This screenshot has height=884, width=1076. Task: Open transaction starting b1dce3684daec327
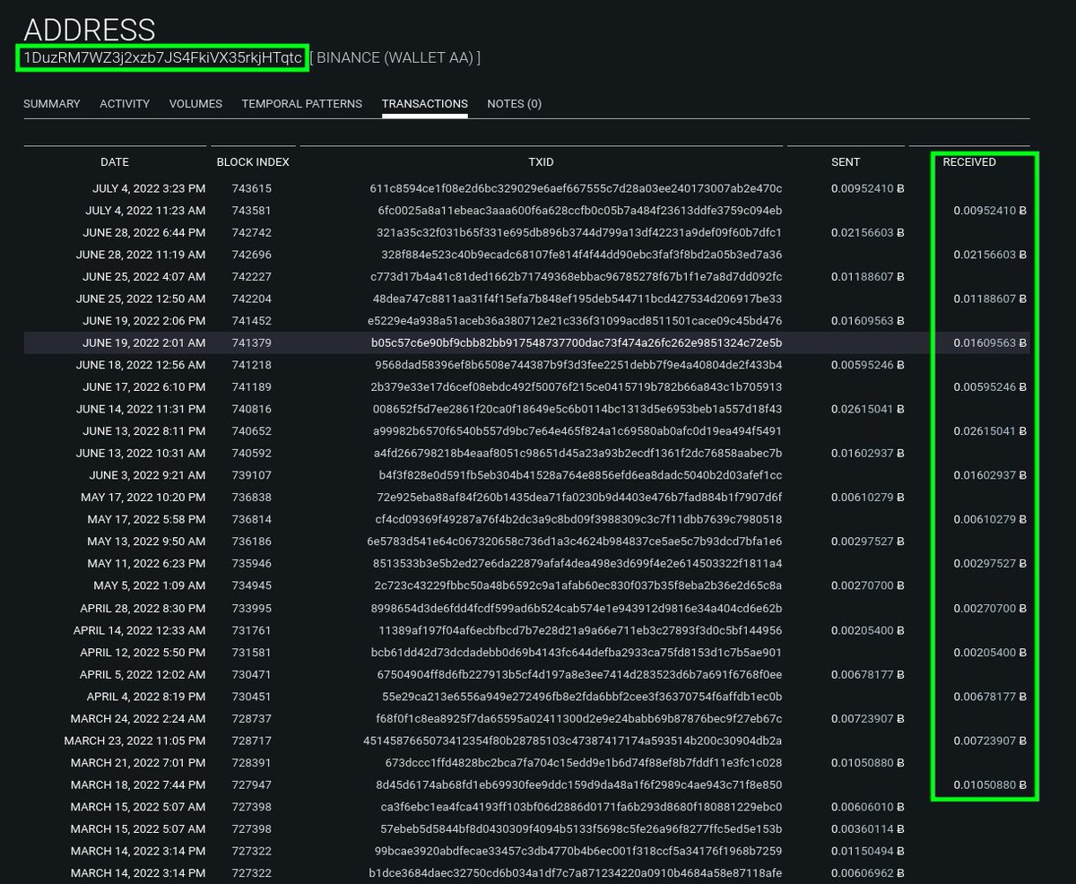[576, 872]
